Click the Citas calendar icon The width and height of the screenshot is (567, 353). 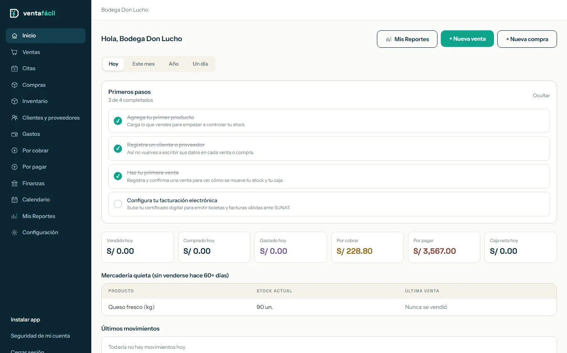point(15,69)
